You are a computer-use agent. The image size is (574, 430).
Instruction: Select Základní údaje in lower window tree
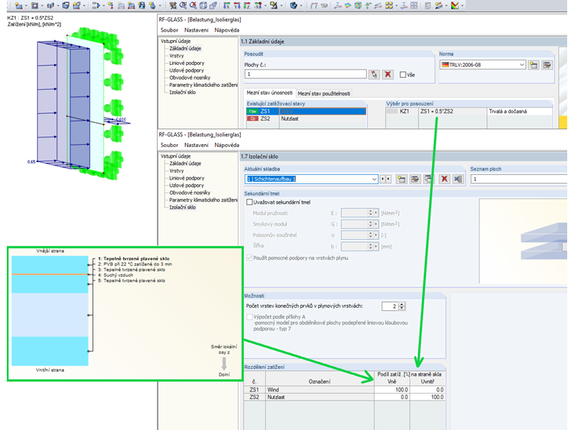[185, 164]
